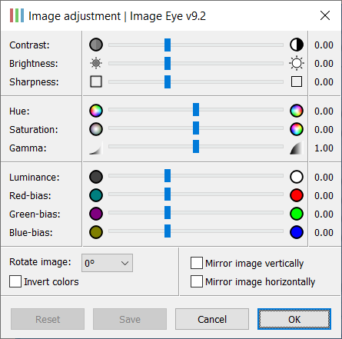Click the left Hue color wheel icon
The width and height of the screenshot is (342, 339).
tap(96, 111)
